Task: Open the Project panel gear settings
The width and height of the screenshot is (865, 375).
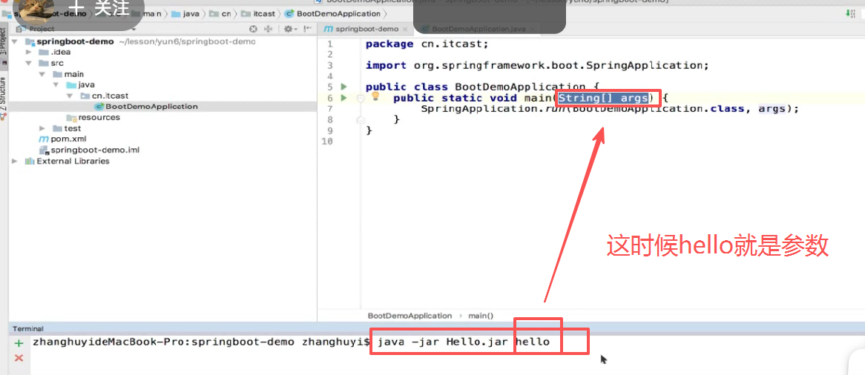Action: 288,29
